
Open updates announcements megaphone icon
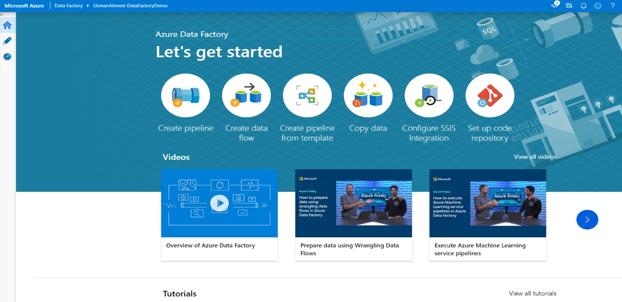click(555, 6)
